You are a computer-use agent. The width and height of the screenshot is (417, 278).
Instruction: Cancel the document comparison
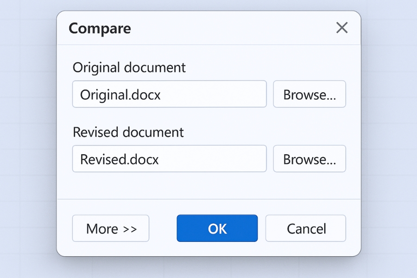coord(306,228)
